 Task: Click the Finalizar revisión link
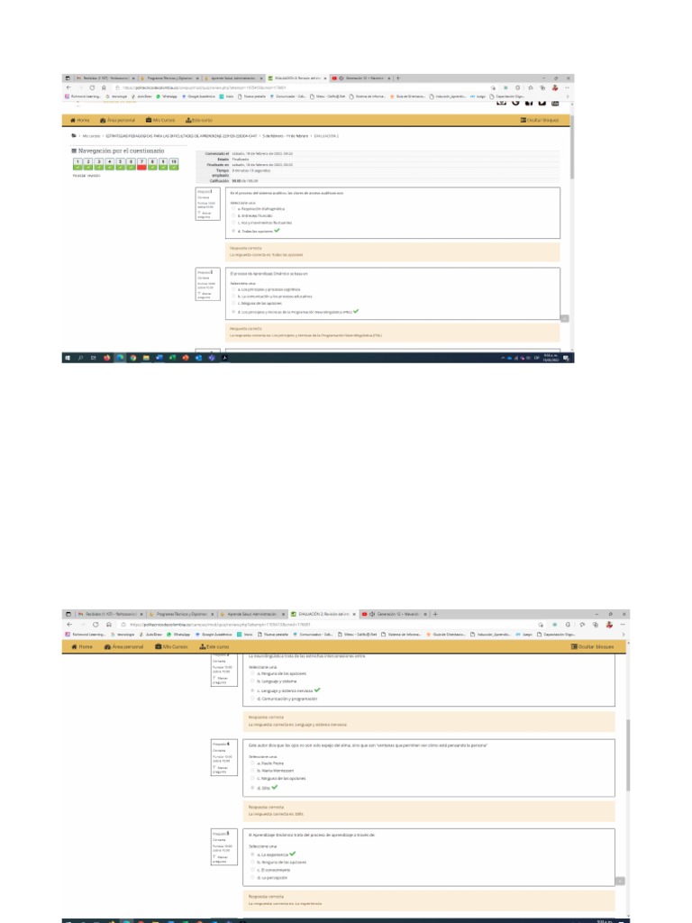(x=86, y=176)
